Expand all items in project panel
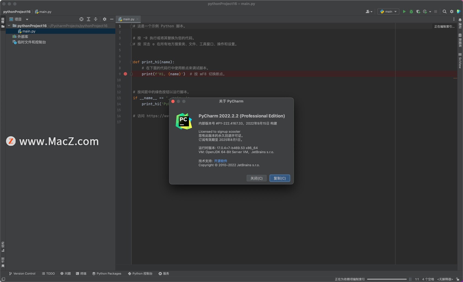The height and width of the screenshot is (282, 463). coord(89,19)
